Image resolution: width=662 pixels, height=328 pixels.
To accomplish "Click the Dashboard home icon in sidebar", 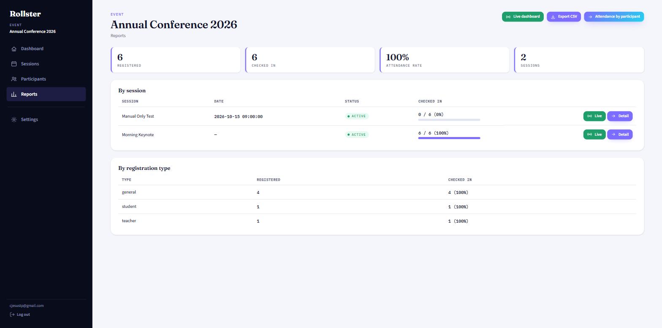I will tap(14, 49).
